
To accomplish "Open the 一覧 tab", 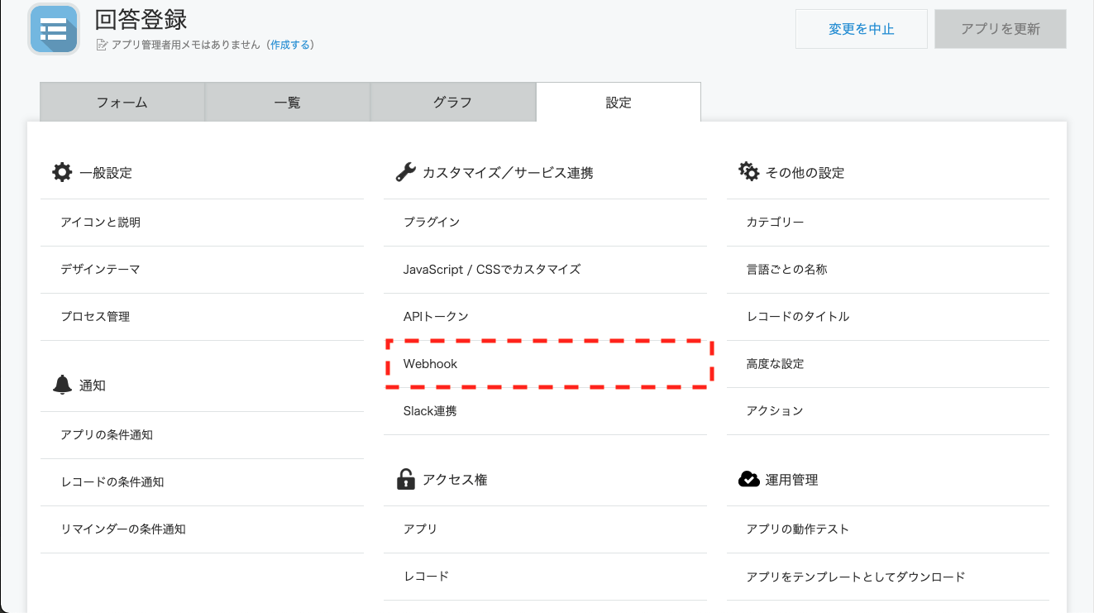I will 287,103.
